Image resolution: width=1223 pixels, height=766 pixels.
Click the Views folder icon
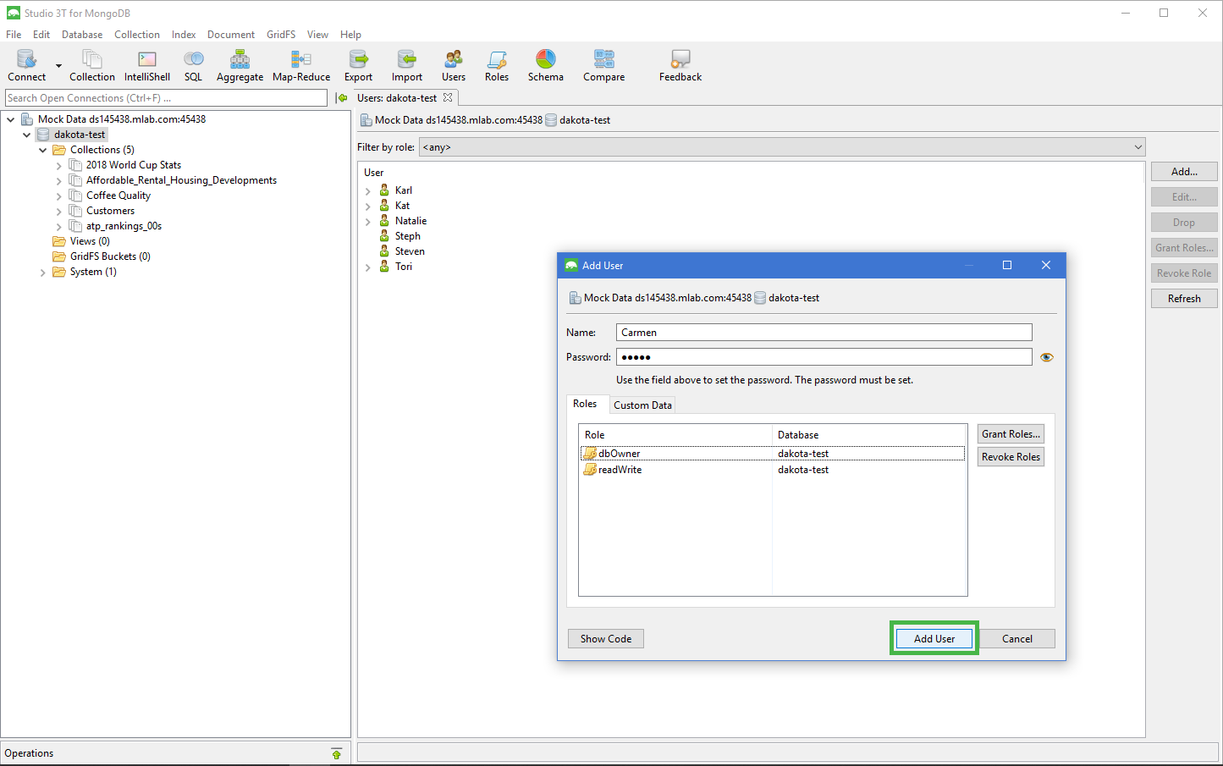(x=59, y=241)
